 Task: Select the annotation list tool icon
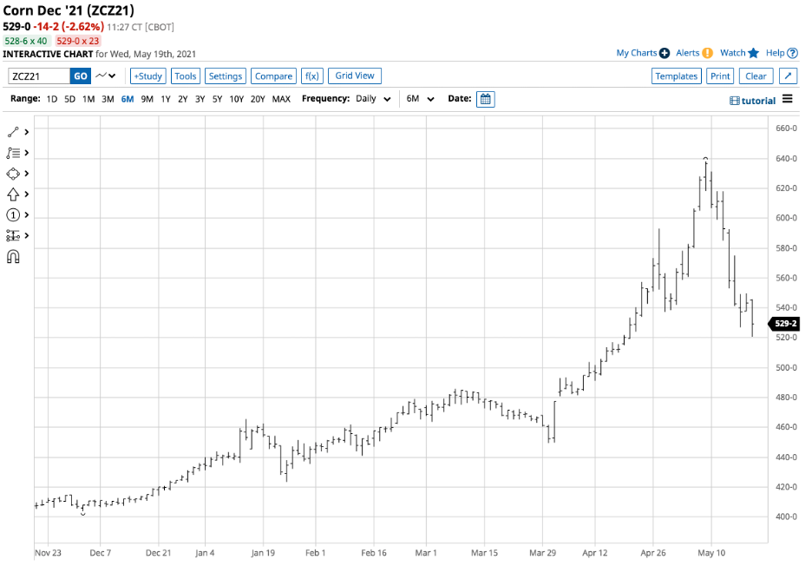pyautogui.click(x=13, y=153)
